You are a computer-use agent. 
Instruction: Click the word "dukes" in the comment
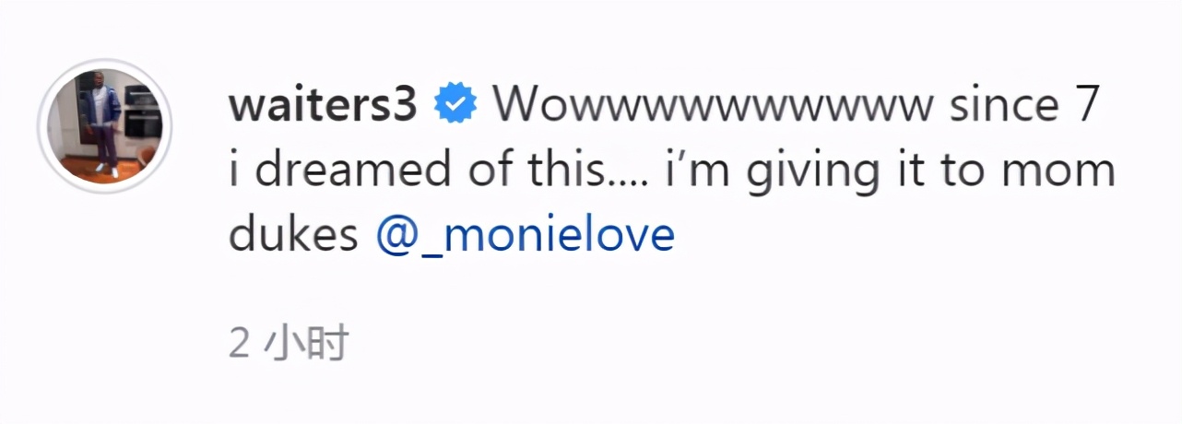(x=292, y=236)
